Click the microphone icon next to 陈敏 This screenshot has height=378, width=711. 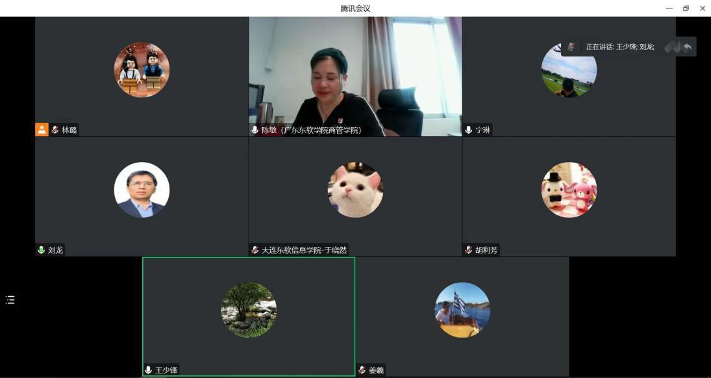coord(255,130)
